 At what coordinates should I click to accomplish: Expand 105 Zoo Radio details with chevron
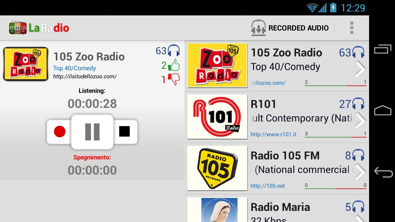pyautogui.click(x=360, y=69)
